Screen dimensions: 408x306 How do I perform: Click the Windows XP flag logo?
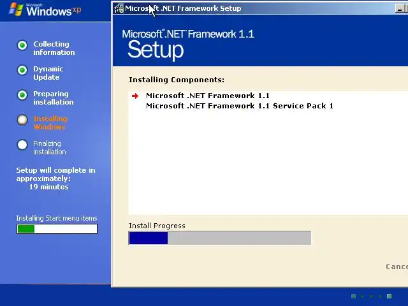[x=15, y=10]
